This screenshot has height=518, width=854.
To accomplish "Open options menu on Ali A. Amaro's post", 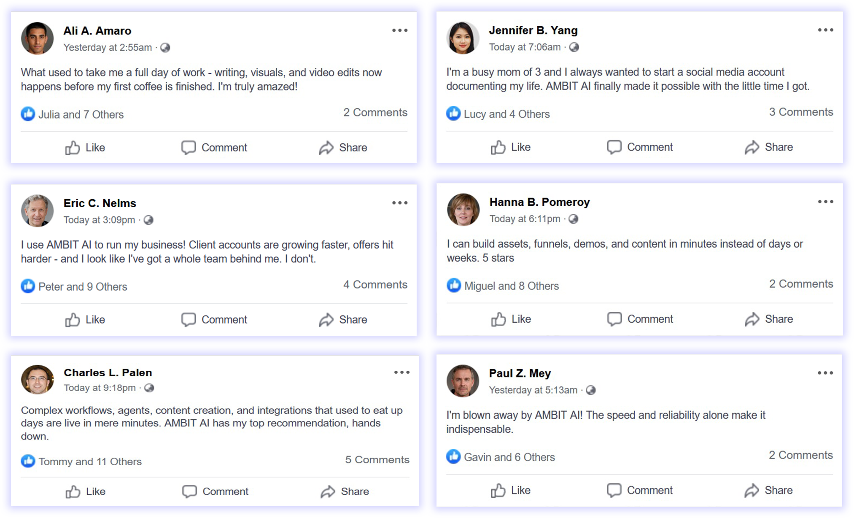I will [x=399, y=30].
